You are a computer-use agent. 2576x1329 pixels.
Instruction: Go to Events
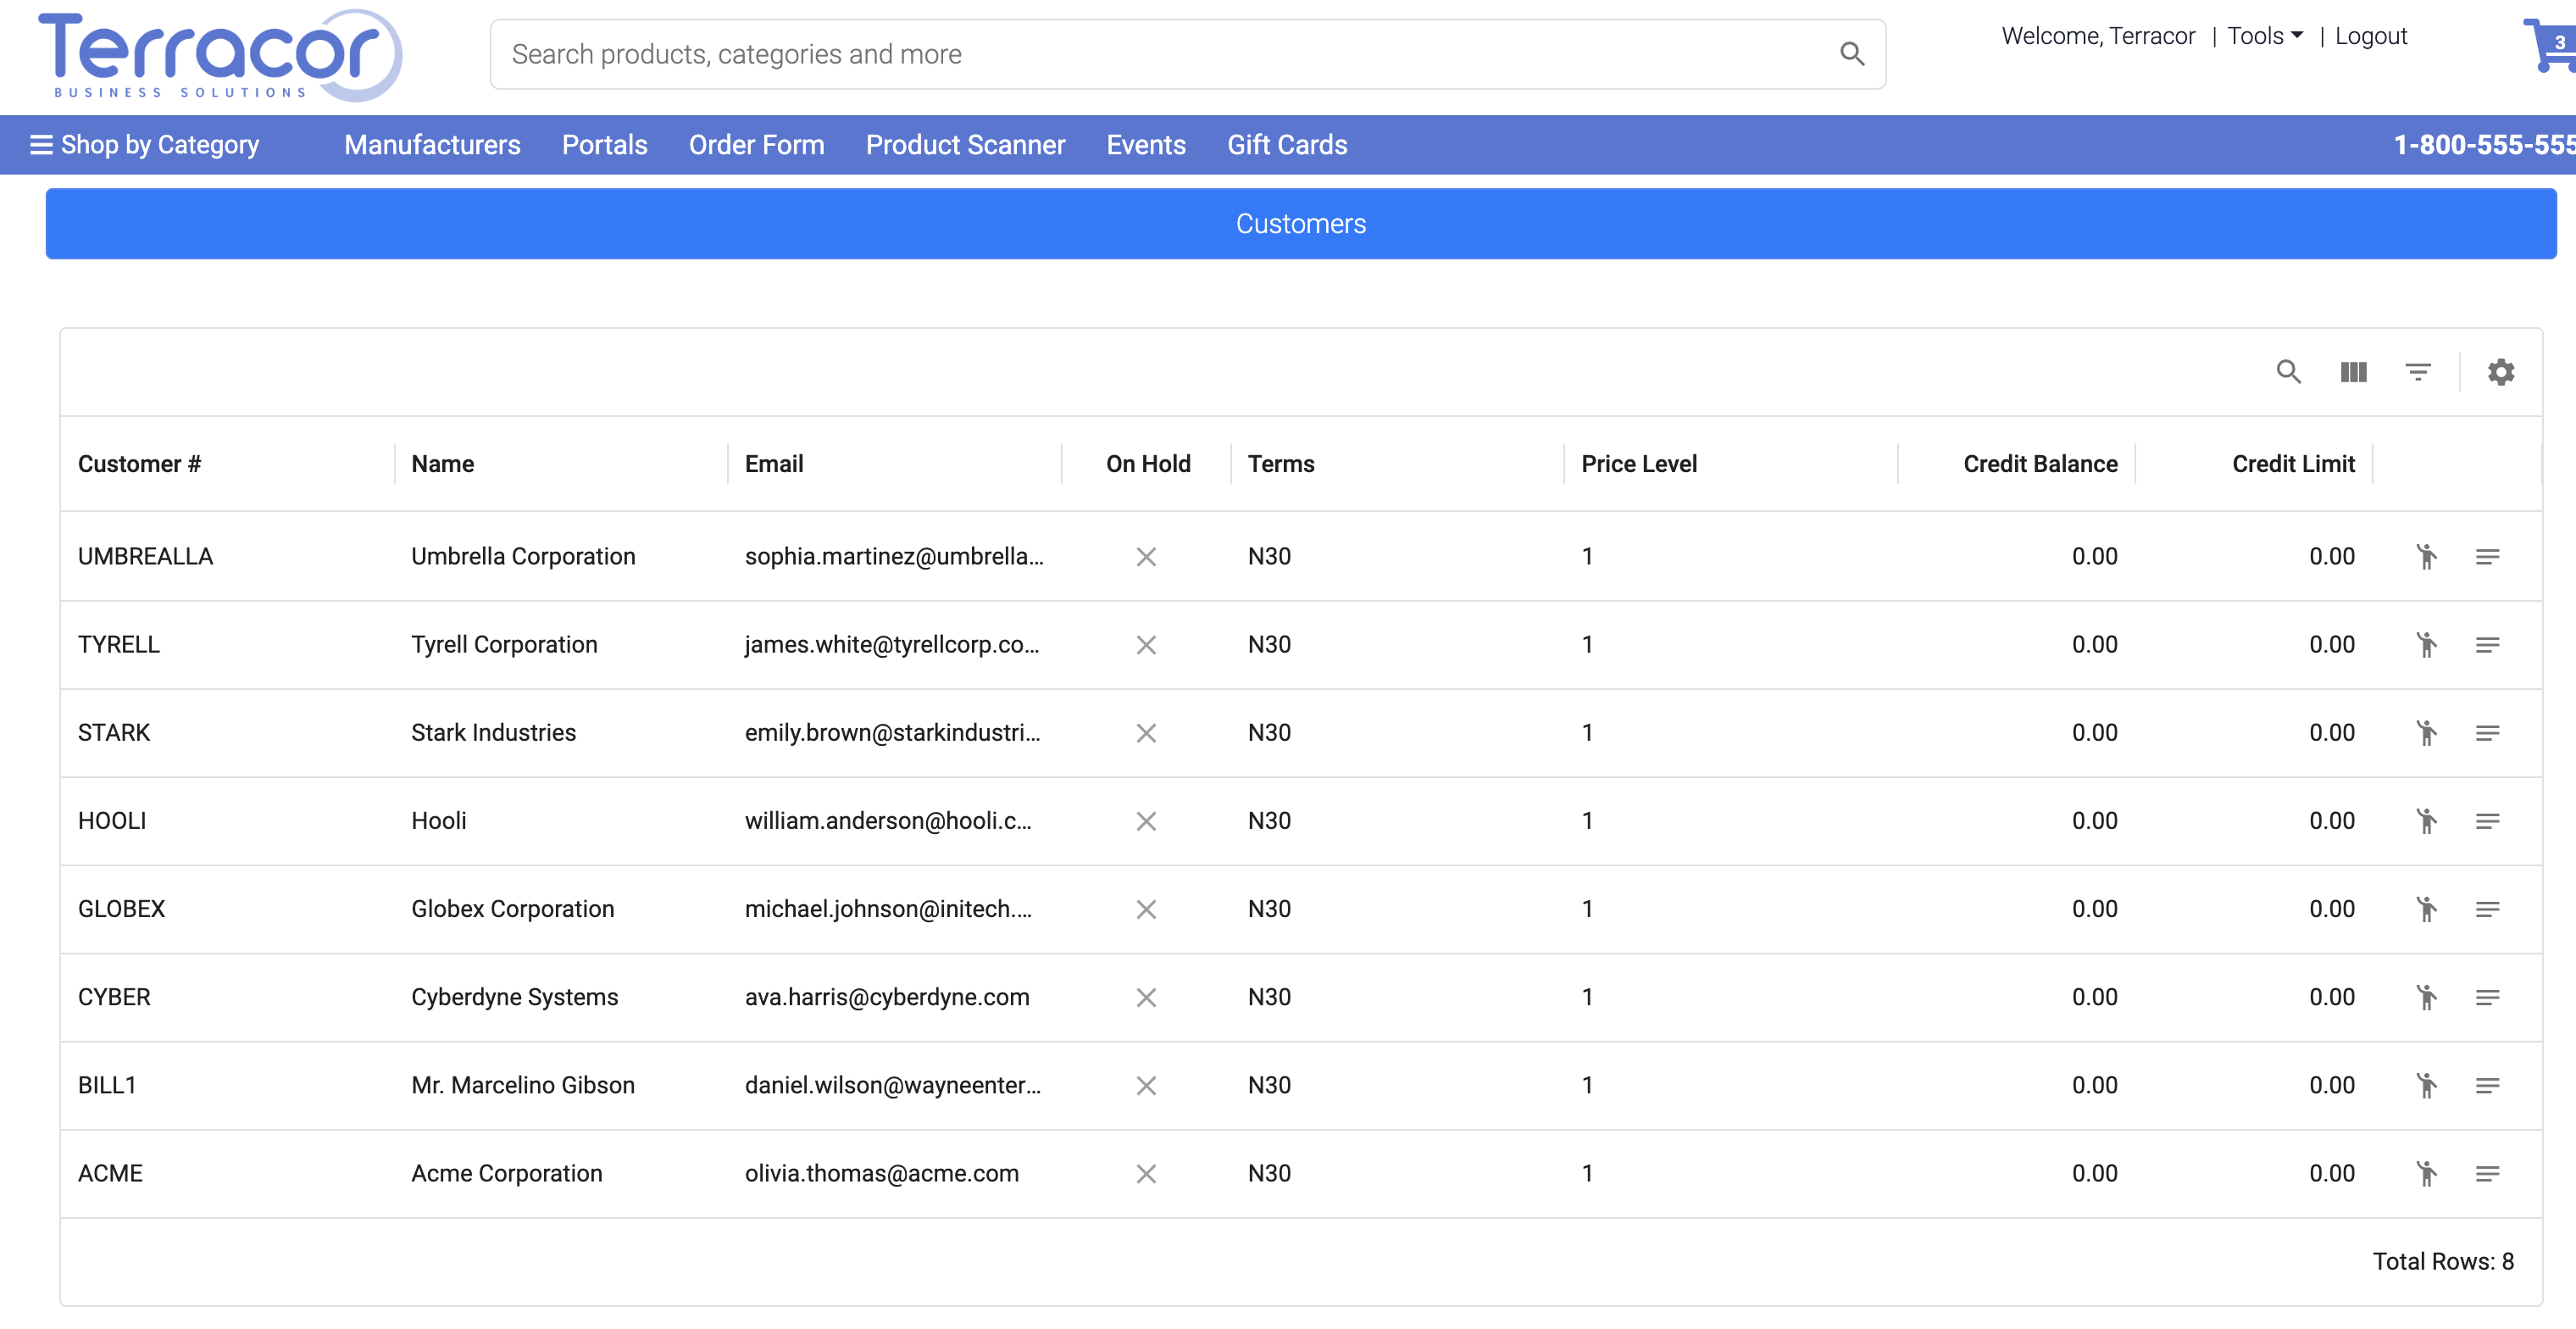(1146, 145)
